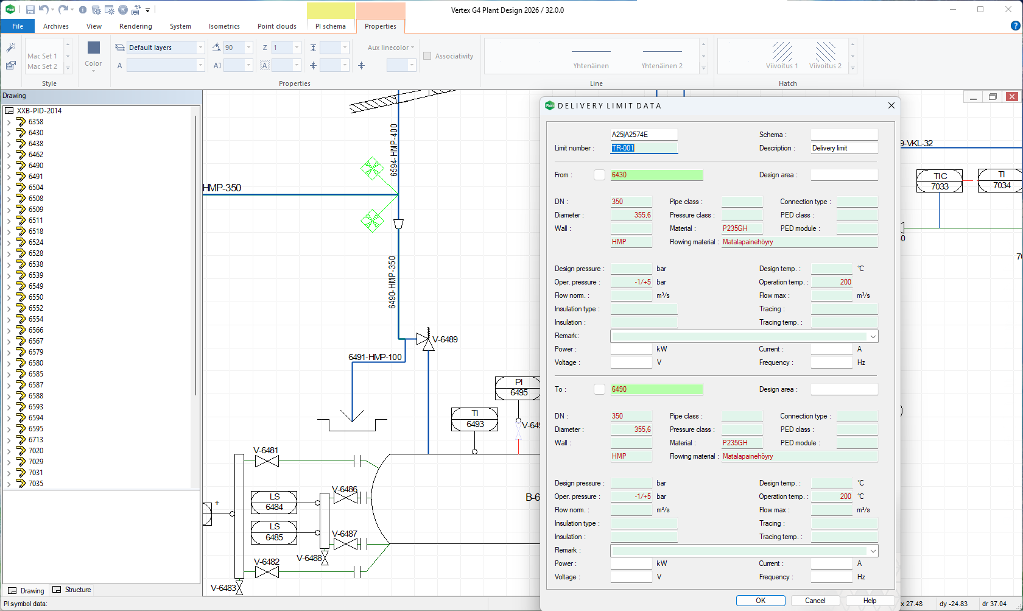Viewport: 1023px width, 611px height.
Task: Check the box beside the To field
Action: pyautogui.click(x=599, y=389)
